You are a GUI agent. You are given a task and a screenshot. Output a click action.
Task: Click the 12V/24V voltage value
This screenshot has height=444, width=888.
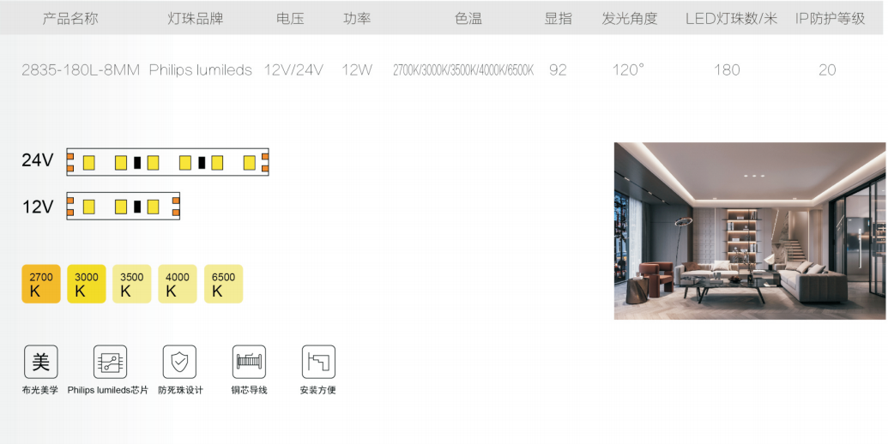293,70
